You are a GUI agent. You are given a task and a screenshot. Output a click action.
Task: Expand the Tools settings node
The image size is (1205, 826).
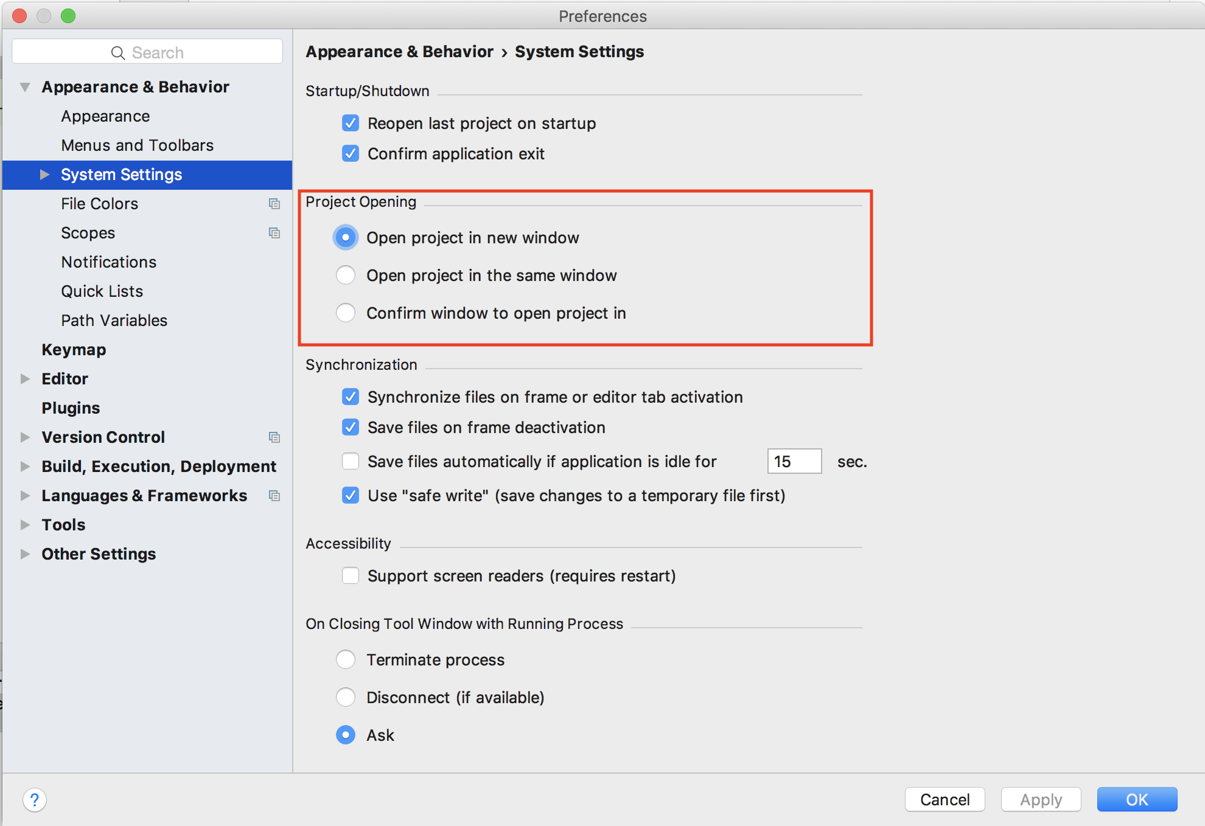(25, 525)
